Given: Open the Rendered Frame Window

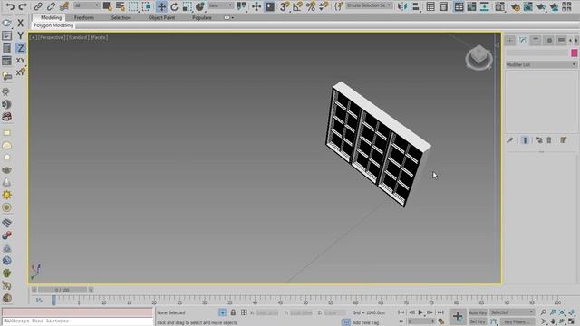Looking at the screenshot, I should coord(527,6).
